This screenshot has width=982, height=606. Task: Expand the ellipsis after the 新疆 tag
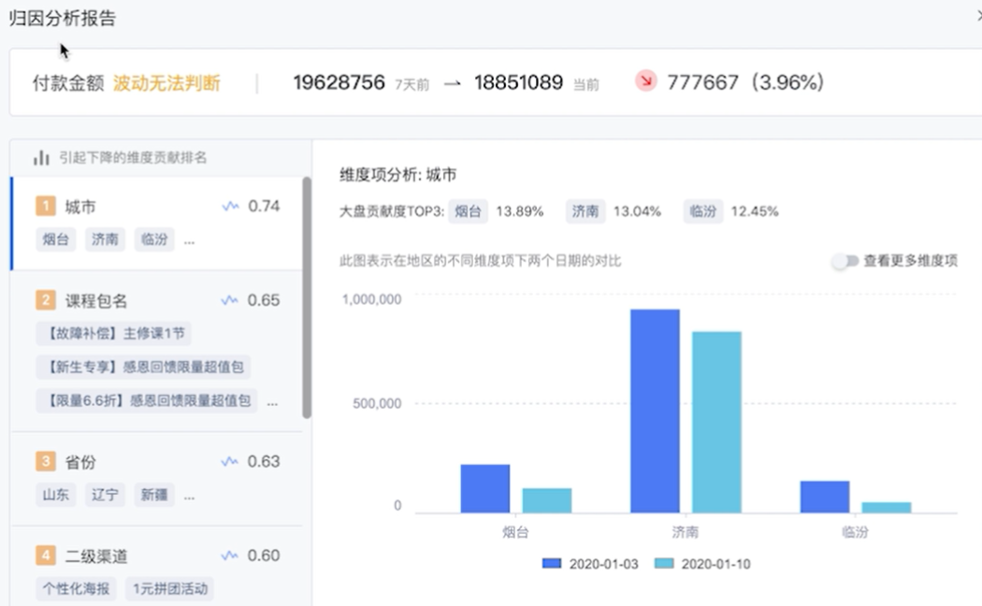click(x=189, y=497)
